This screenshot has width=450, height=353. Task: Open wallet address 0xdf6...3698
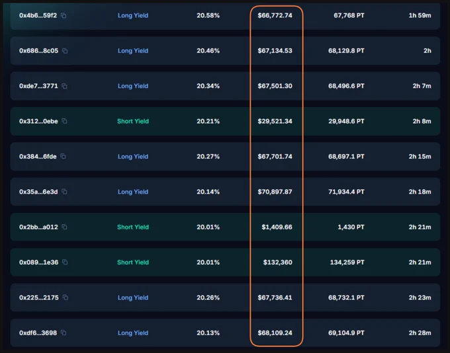pyautogui.click(x=38, y=333)
